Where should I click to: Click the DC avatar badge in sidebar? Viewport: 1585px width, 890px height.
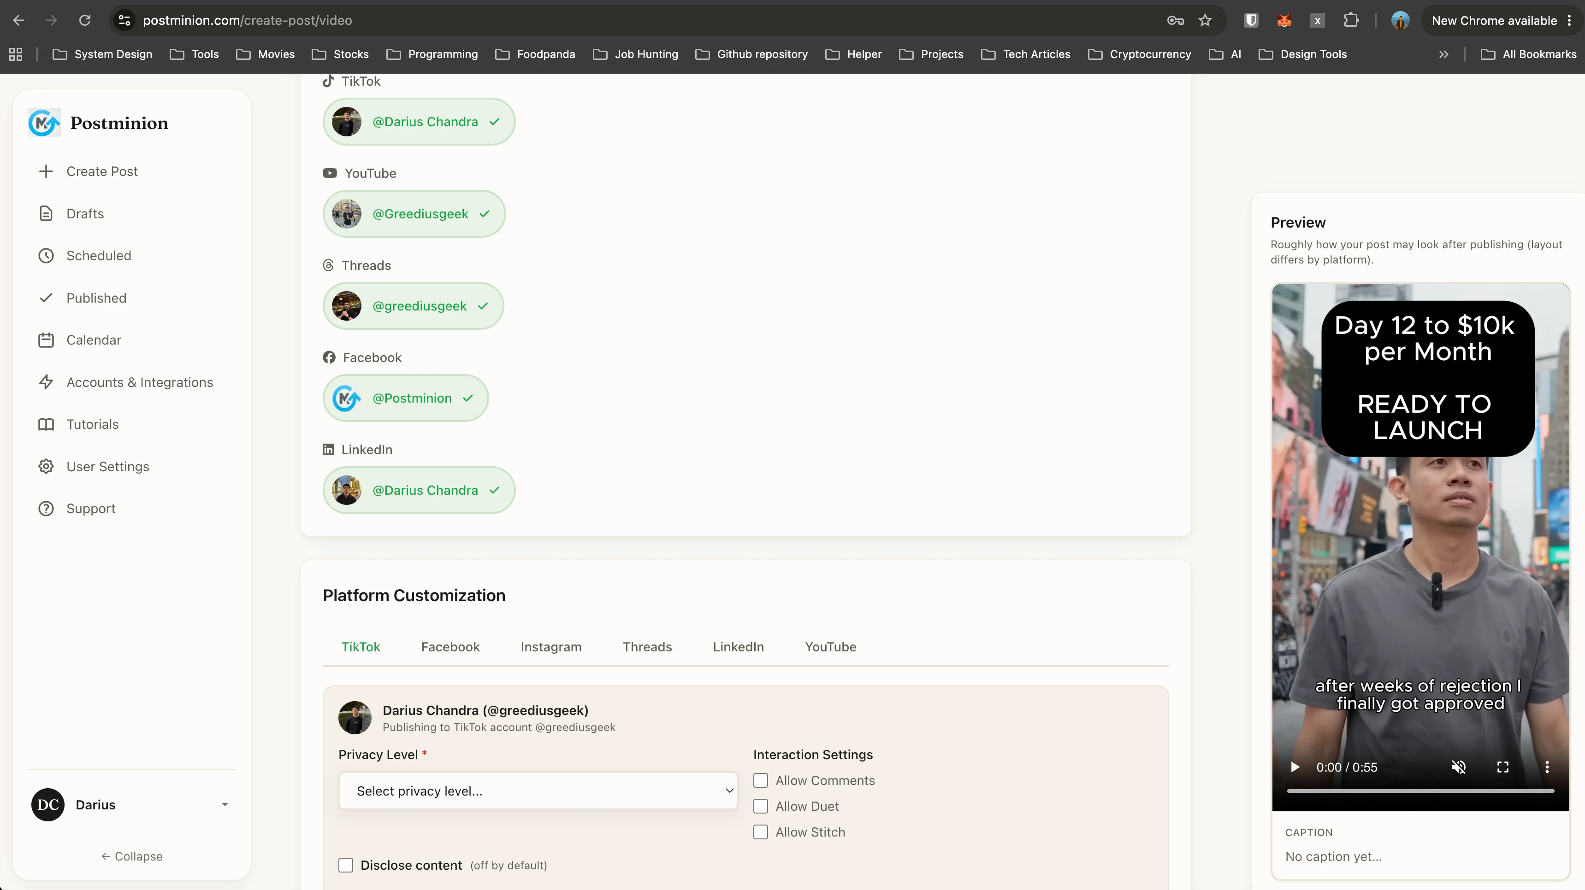coord(48,805)
